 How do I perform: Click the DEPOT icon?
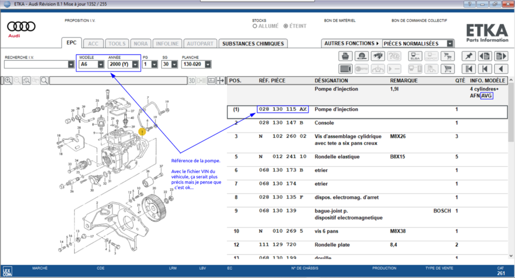tap(431, 56)
